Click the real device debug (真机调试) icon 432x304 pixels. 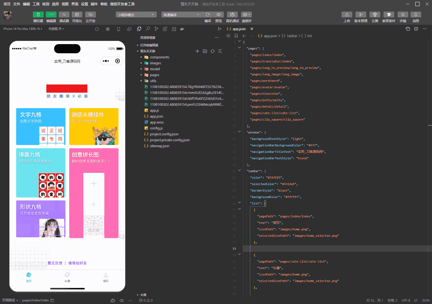(x=232, y=15)
